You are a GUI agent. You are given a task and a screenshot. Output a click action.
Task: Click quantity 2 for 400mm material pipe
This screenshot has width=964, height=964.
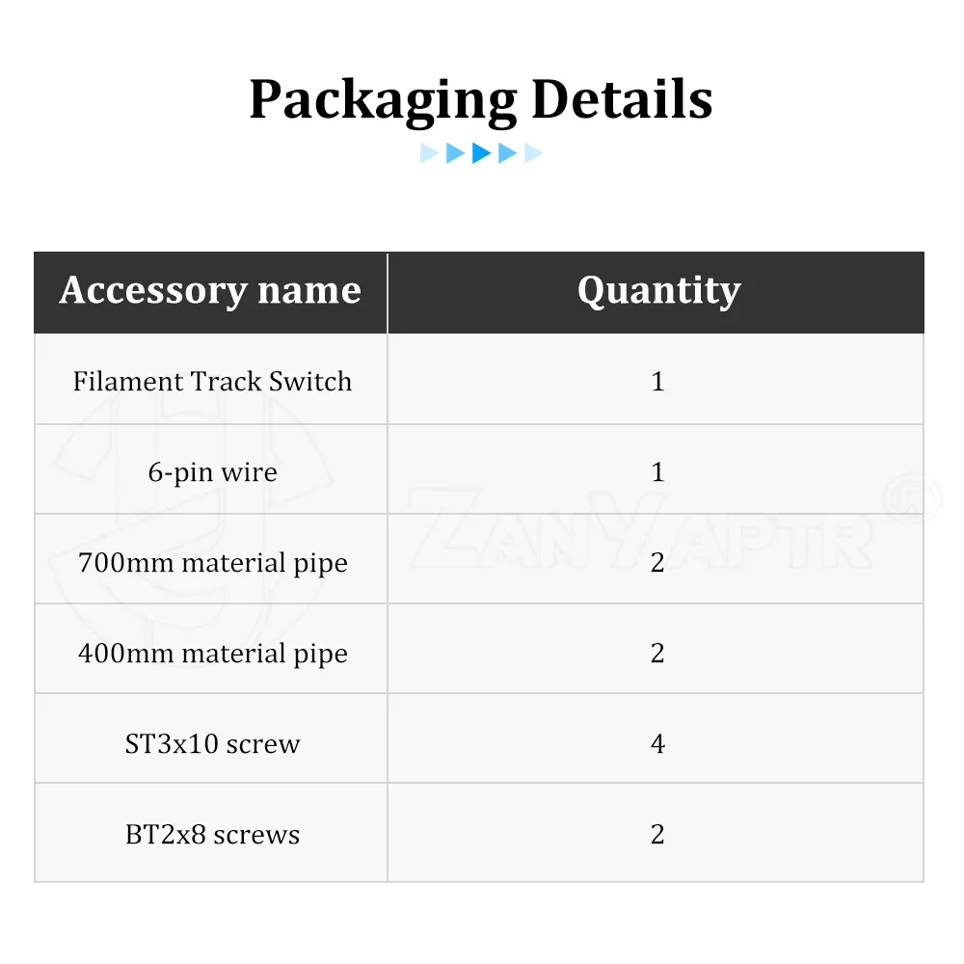pos(657,652)
